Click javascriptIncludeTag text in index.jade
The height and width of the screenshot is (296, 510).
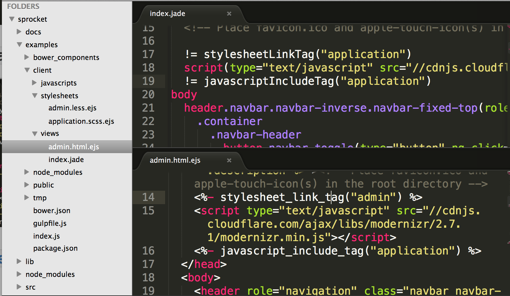click(x=269, y=81)
